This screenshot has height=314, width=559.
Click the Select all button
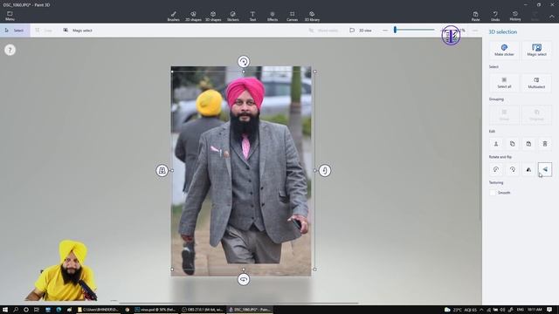click(504, 83)
